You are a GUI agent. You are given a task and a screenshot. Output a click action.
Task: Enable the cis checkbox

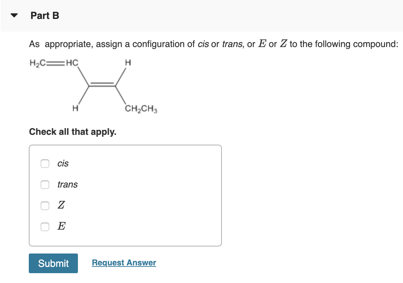(x=45, y=163)
